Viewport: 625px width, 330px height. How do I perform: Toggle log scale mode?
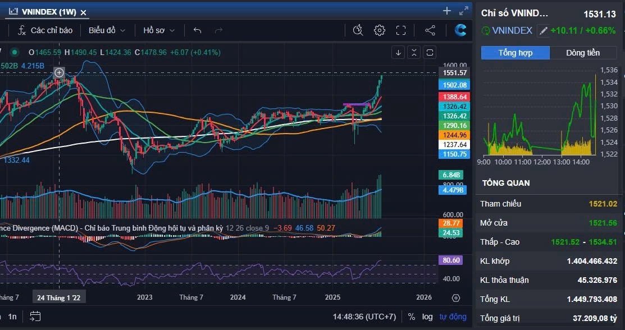(427, 317)
